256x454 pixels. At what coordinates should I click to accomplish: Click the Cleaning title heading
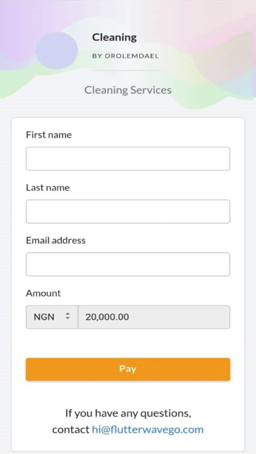(114, 37)
